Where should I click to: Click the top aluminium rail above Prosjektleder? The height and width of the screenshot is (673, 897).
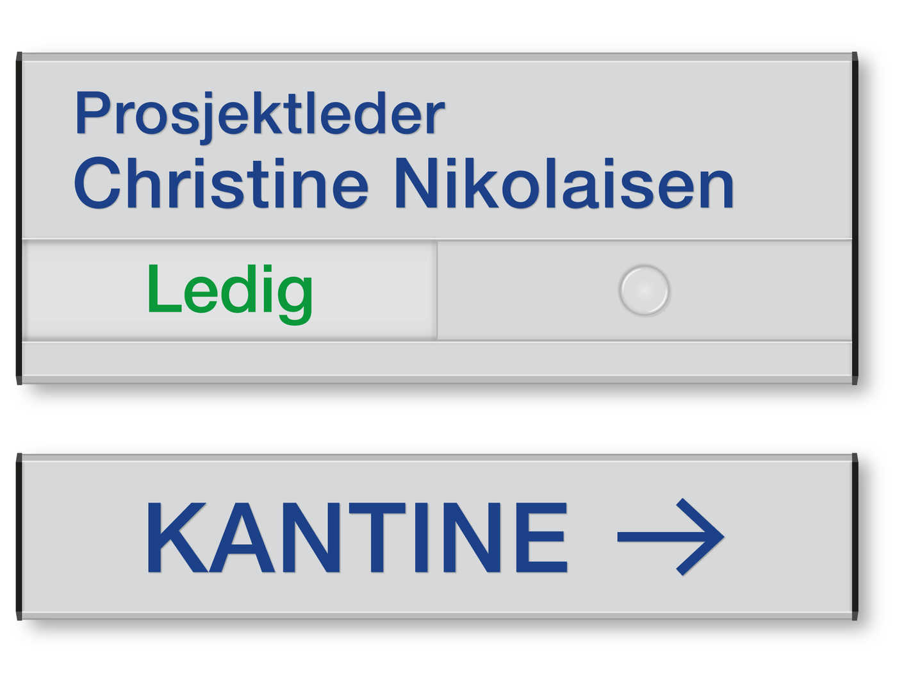[x=437, y=56]
